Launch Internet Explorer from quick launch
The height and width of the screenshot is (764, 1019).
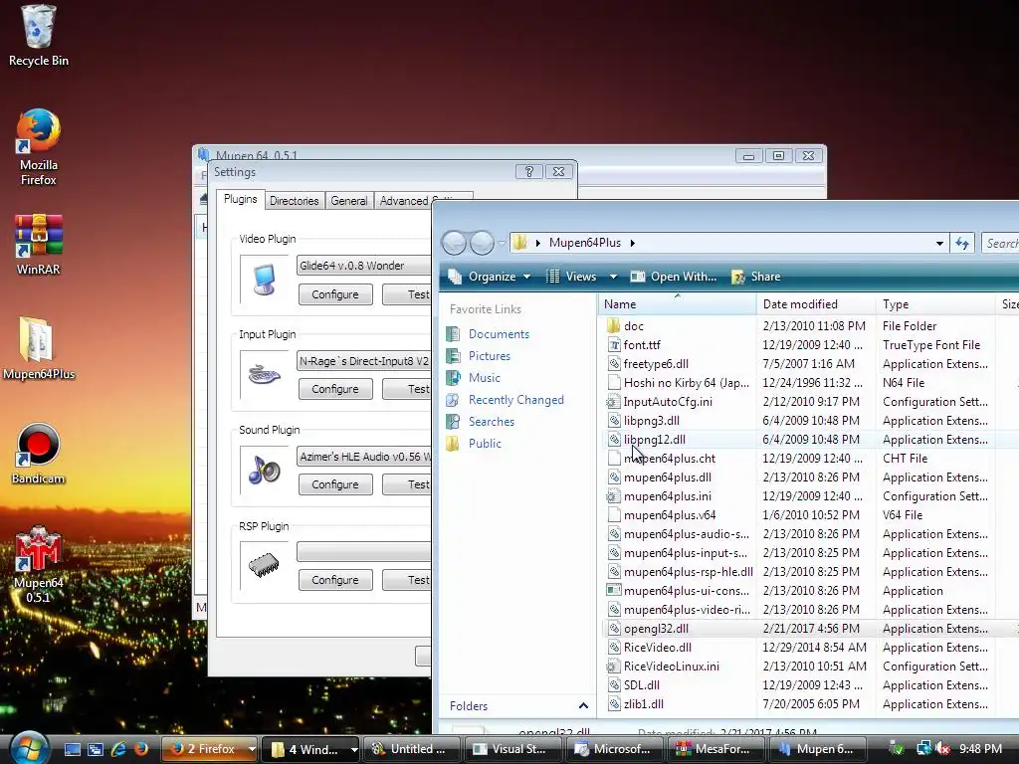[x=118, y=749]
